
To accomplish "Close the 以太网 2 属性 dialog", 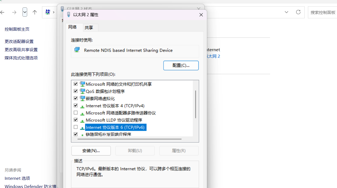I will coord(201,15).
